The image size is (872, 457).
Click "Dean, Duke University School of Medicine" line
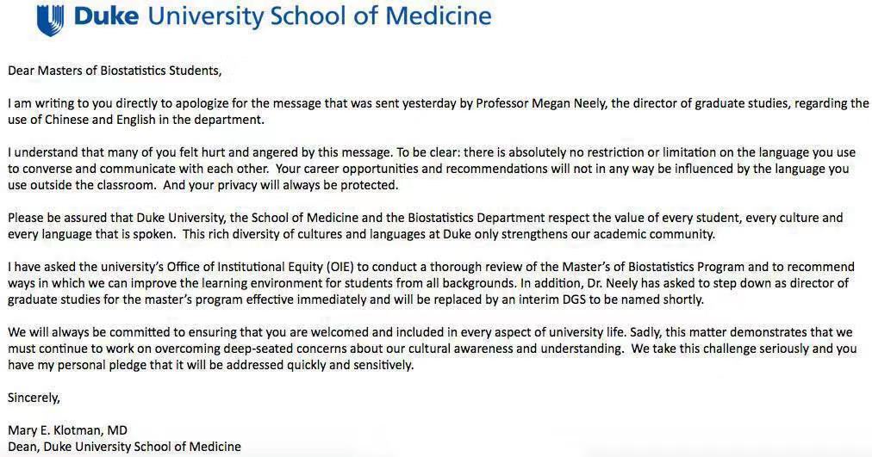124,447
